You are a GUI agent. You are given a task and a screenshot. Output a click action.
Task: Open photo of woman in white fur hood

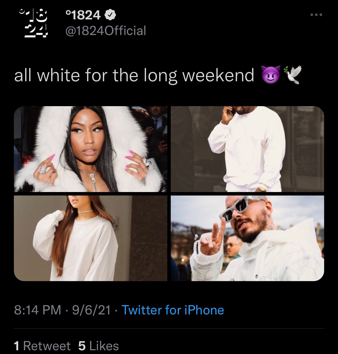click(x=90, y=149)
